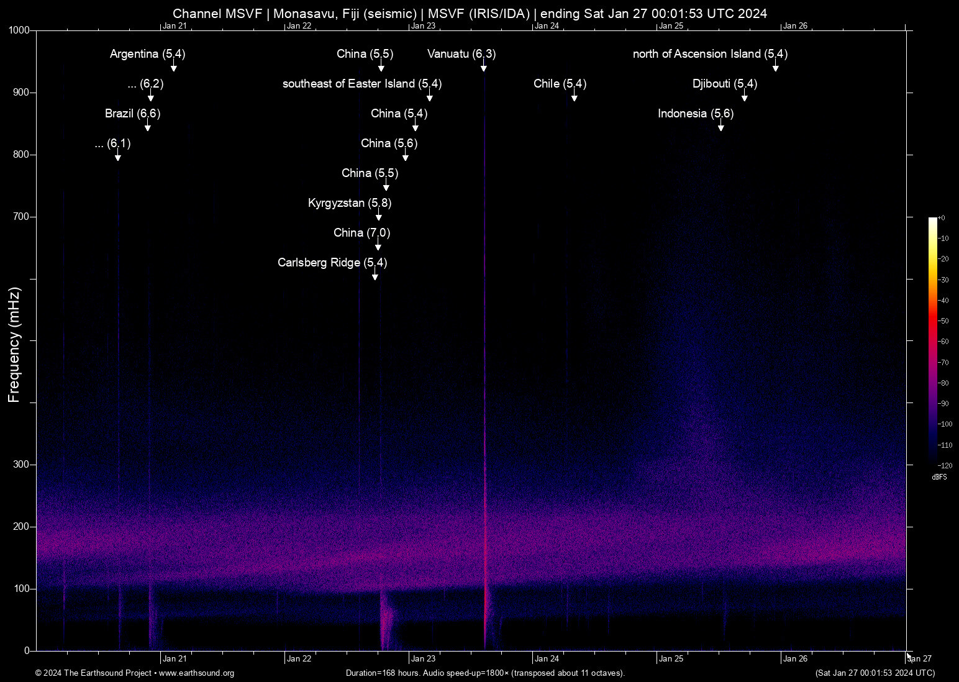Image resolution: width=959 pixels, height=682 pixels.
Task: Click the Earthsound Project copyright text
Action: 93,673
